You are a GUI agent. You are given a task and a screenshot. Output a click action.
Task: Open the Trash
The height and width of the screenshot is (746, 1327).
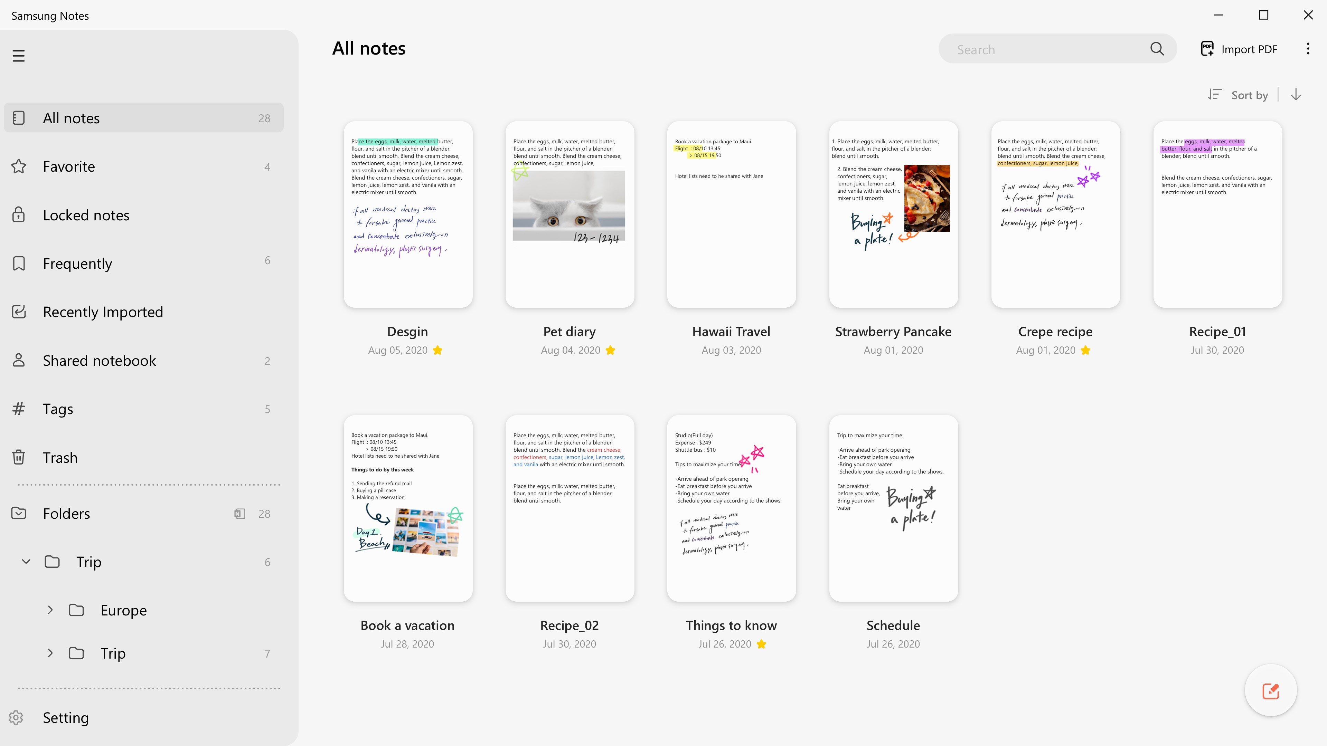[x=60, y=457]
